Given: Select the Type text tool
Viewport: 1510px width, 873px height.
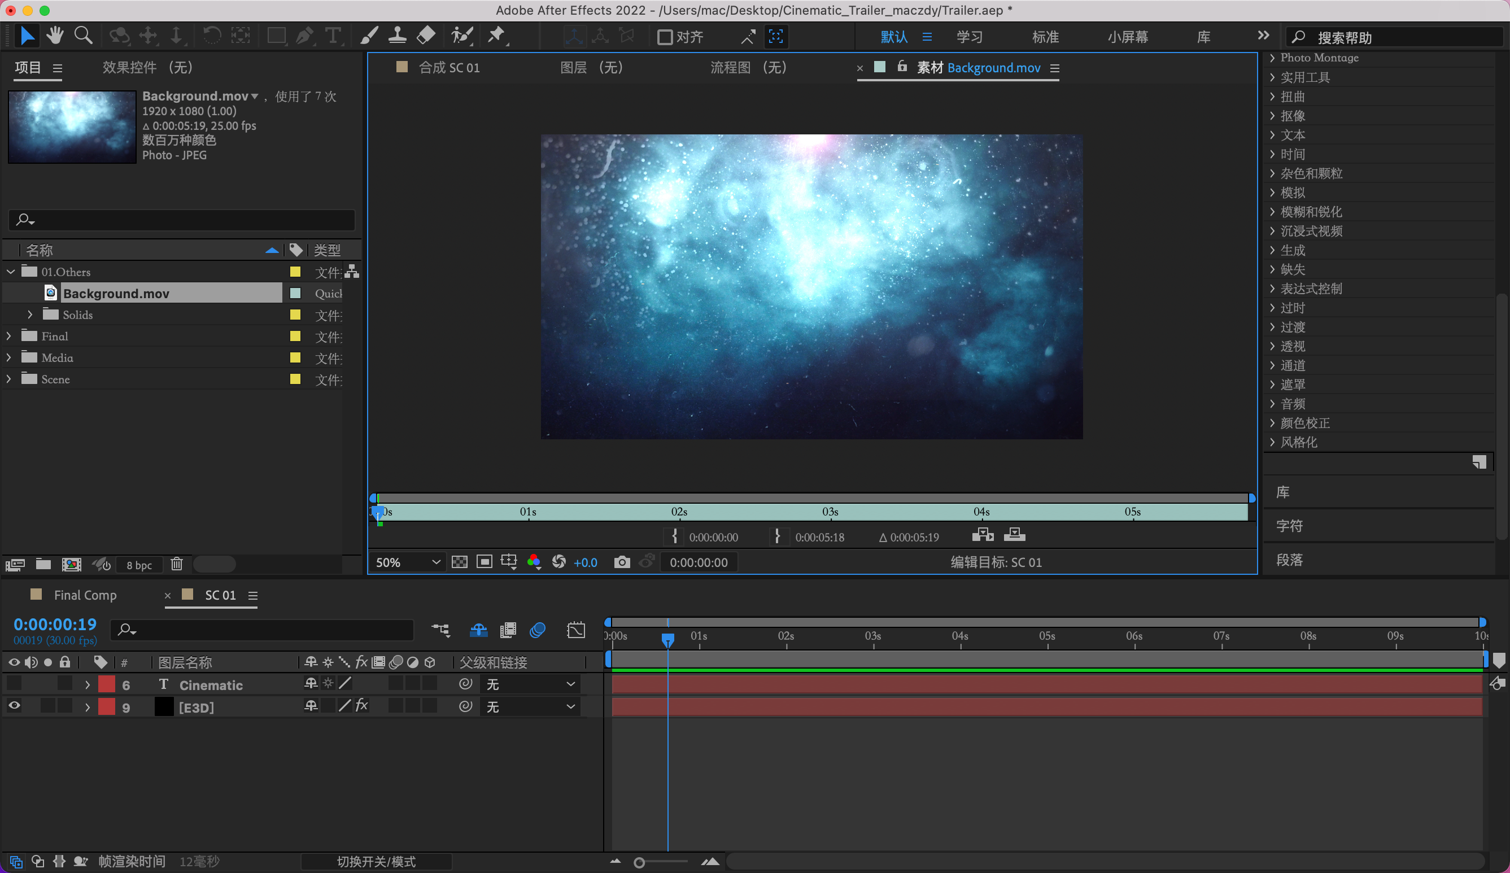Looking at the screenshot, I should coord(333,37).
